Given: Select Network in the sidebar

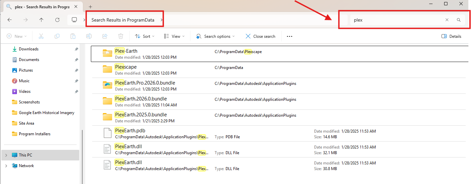Looking at the screenshot, I should pos(26,166).
